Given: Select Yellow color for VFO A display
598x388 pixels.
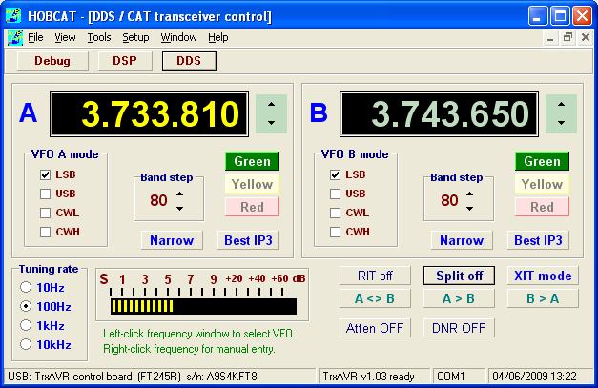Looking at the screenshot, I should point(252,184).
